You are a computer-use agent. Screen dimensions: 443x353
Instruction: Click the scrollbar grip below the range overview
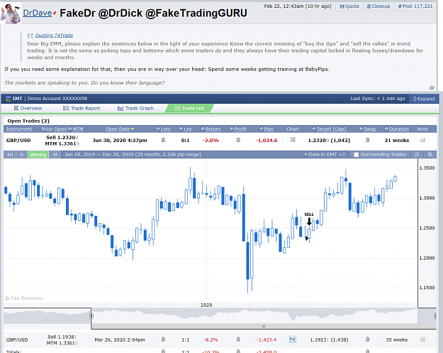pos(264,326)
